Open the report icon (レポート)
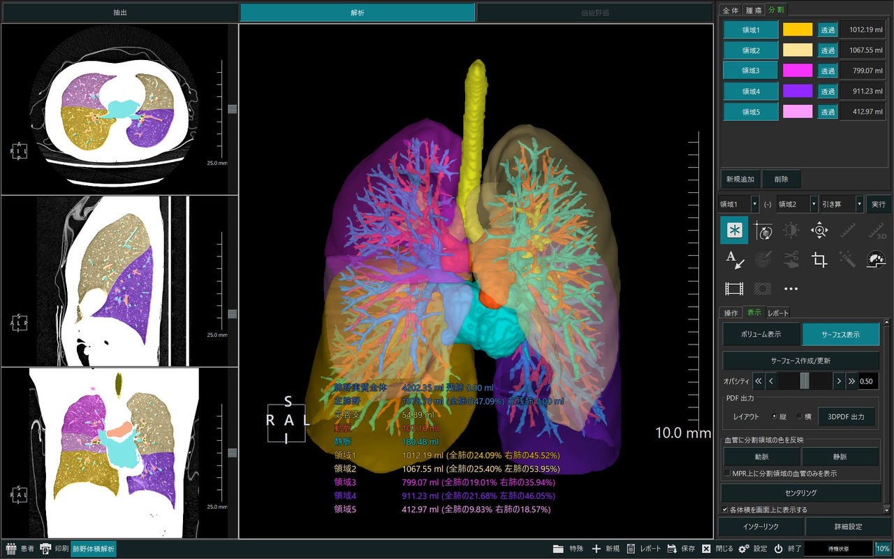The width and height of the screenshot is (894, 559). [631, 549]
